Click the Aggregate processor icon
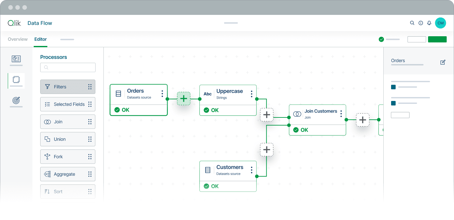Viewport: 454px width, 220px height. (x=47, y=174)
